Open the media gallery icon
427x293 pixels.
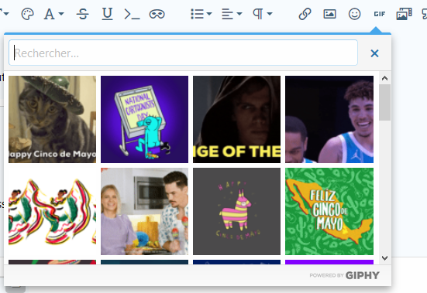(x=404, y=14)
